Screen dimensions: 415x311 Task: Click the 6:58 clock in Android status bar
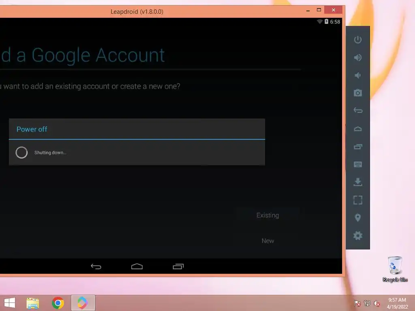[x=335, y=22]
